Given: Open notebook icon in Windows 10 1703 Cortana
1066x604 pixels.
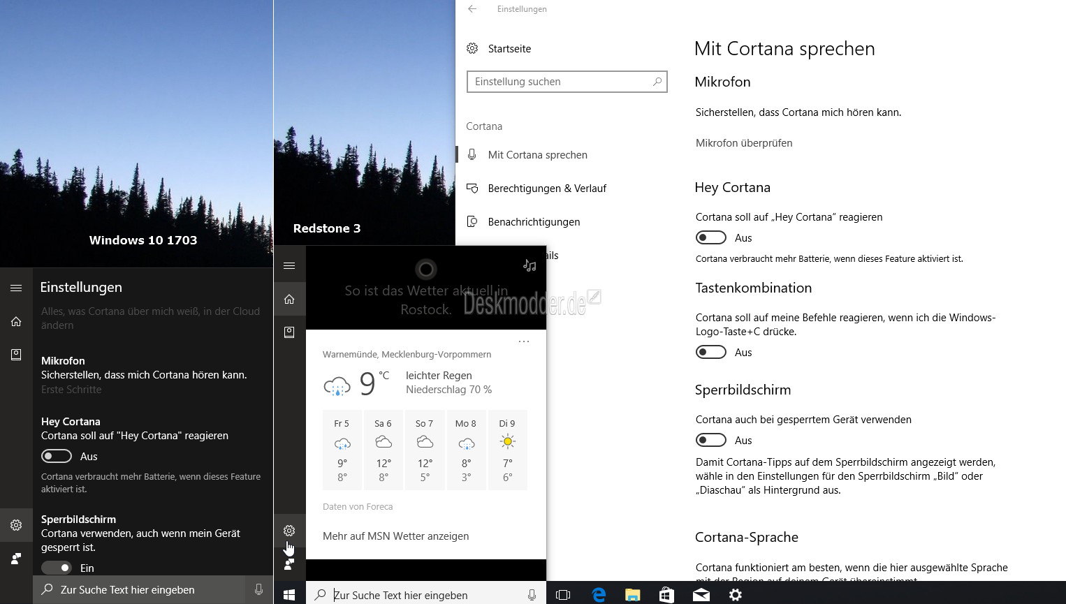Looking at the screenshot, I should (x=16, y=355).
